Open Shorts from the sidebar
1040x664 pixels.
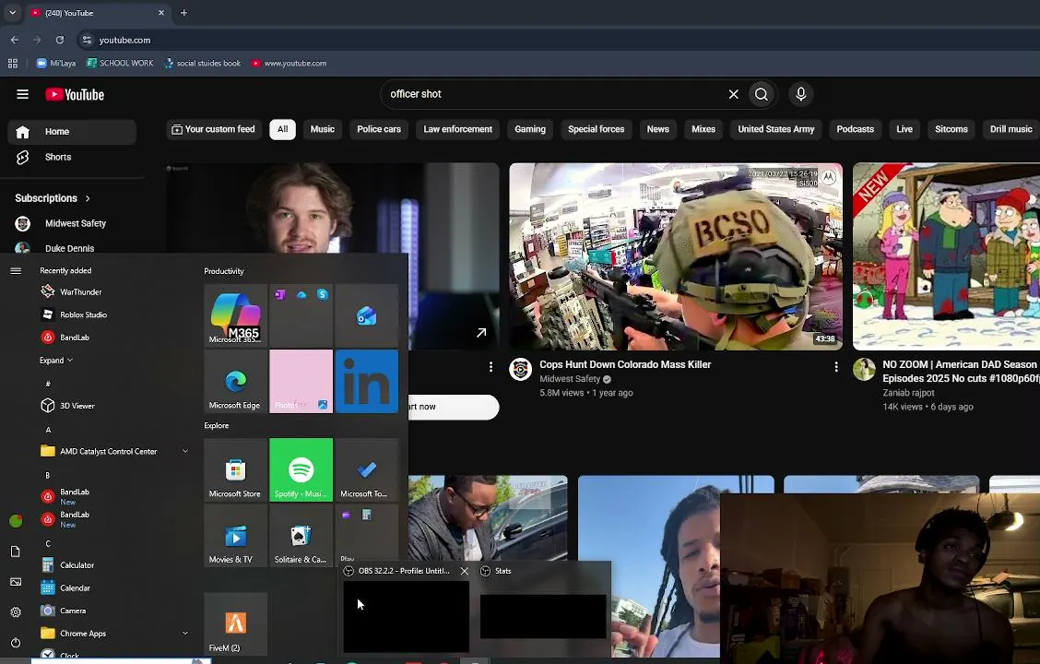pyautogui.click(x=72, y=157)
